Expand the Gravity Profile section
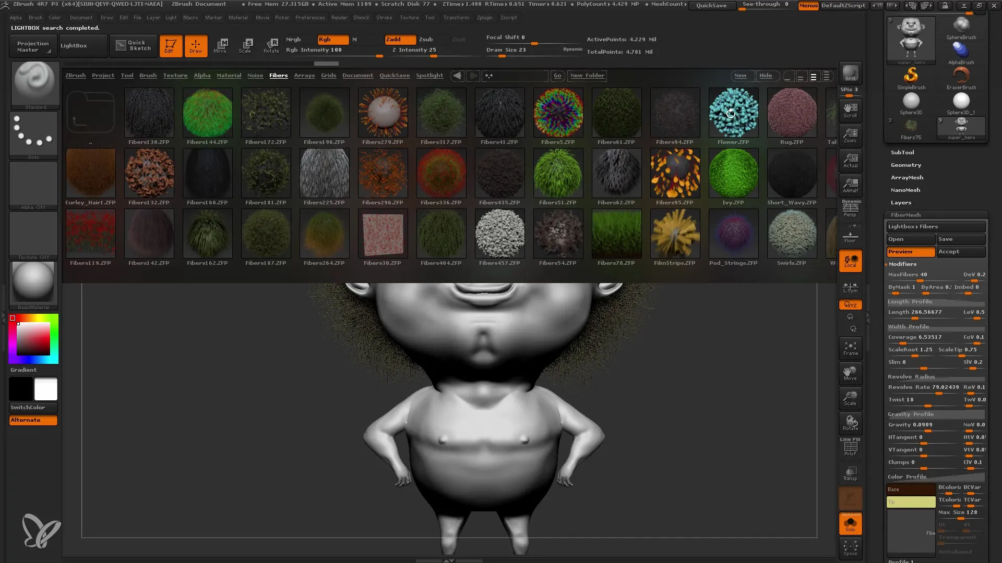The height and width of the screenshot is (563, 1002). (x=911, y=413)
